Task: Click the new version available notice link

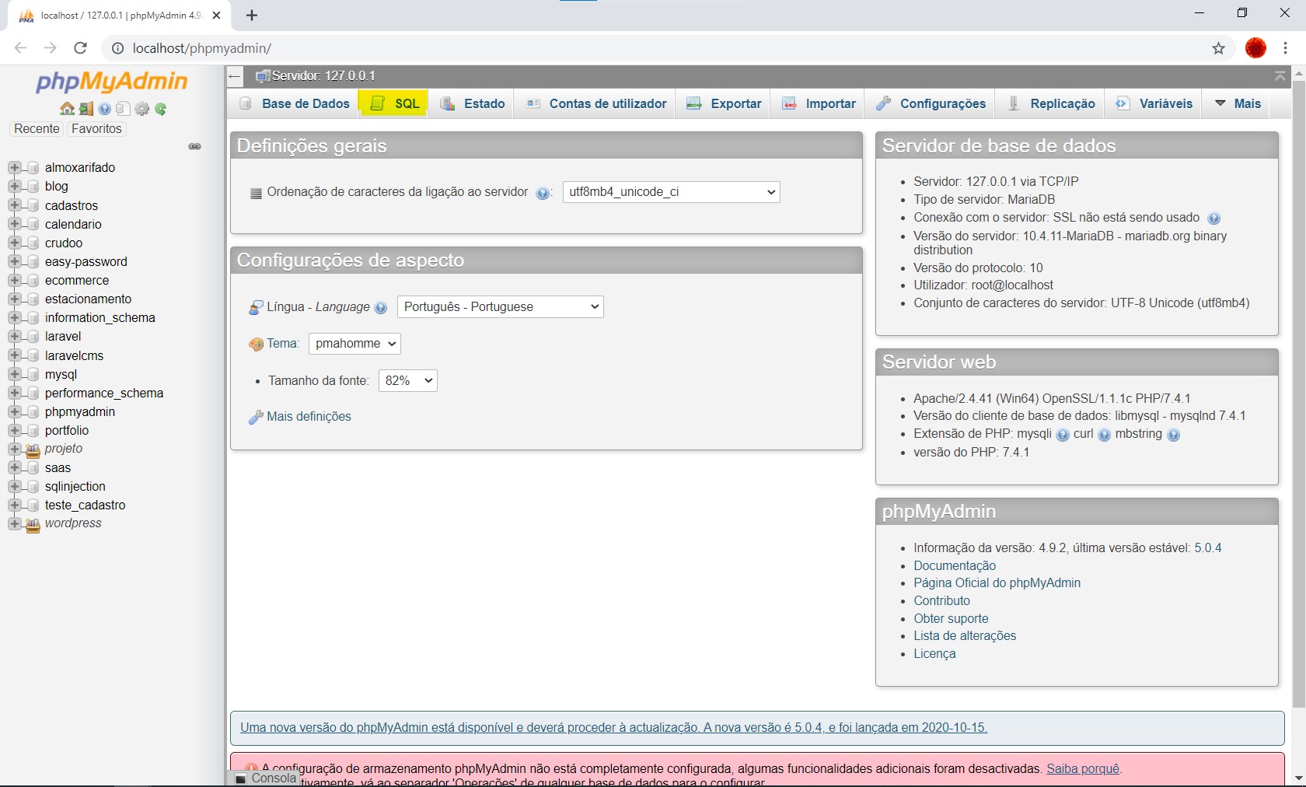Action: click(613, 728)
